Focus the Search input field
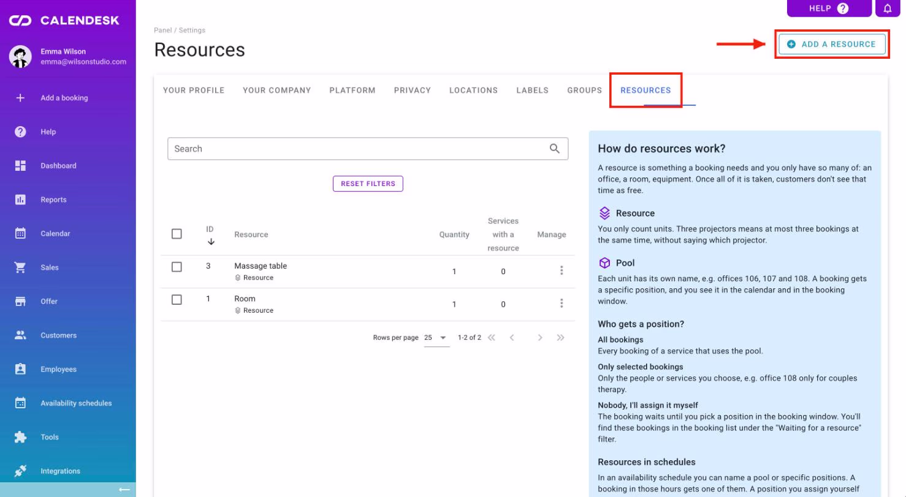This screenshot has height=497, width=906. pos(368,149)
